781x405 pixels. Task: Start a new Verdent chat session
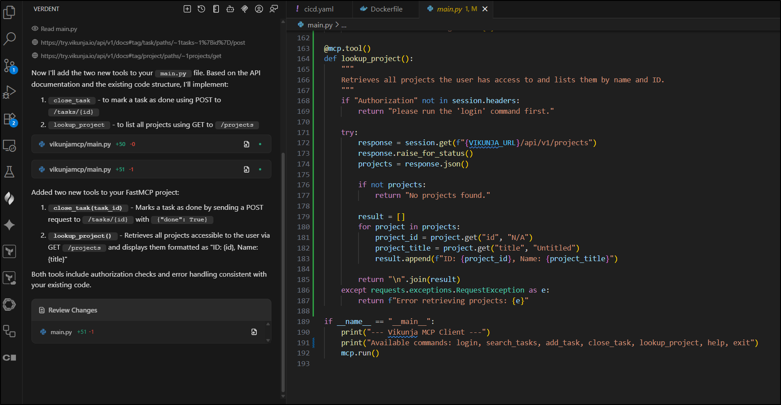pyautogui.click(x=187, y=9)
